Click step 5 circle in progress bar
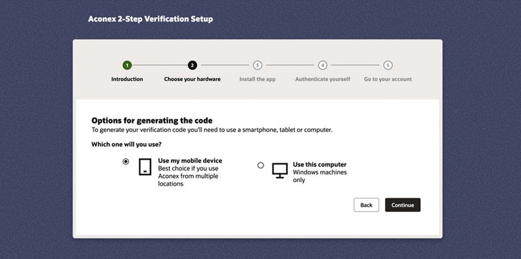Screen dimensions: 521x259 click(388, 65)
